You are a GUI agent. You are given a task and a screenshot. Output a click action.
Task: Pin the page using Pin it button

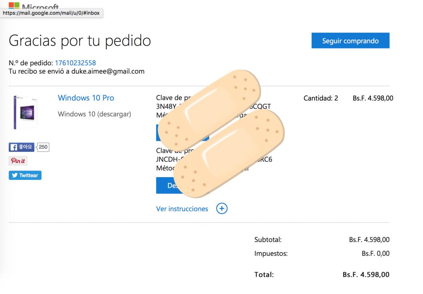click(x=18, y=161)
